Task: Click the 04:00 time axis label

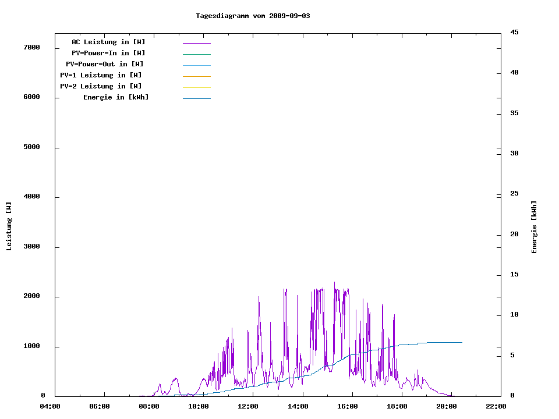Action: coord(50,406)
